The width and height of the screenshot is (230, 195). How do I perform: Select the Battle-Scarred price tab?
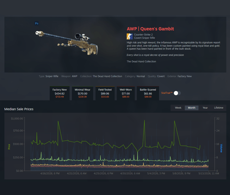click(148, 93)
